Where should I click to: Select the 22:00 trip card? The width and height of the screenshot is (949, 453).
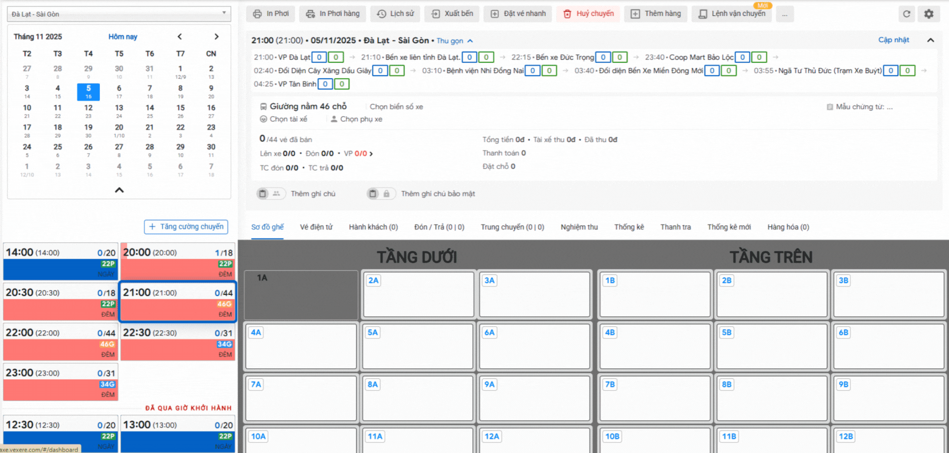[x=60, y=342]
